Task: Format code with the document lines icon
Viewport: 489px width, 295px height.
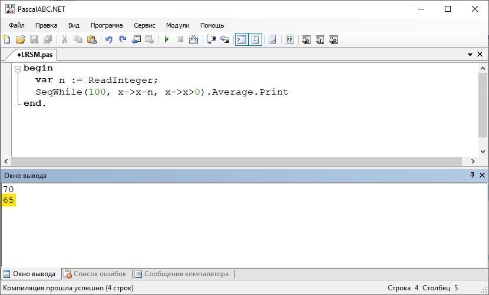Action: click(x=272, y=39)
